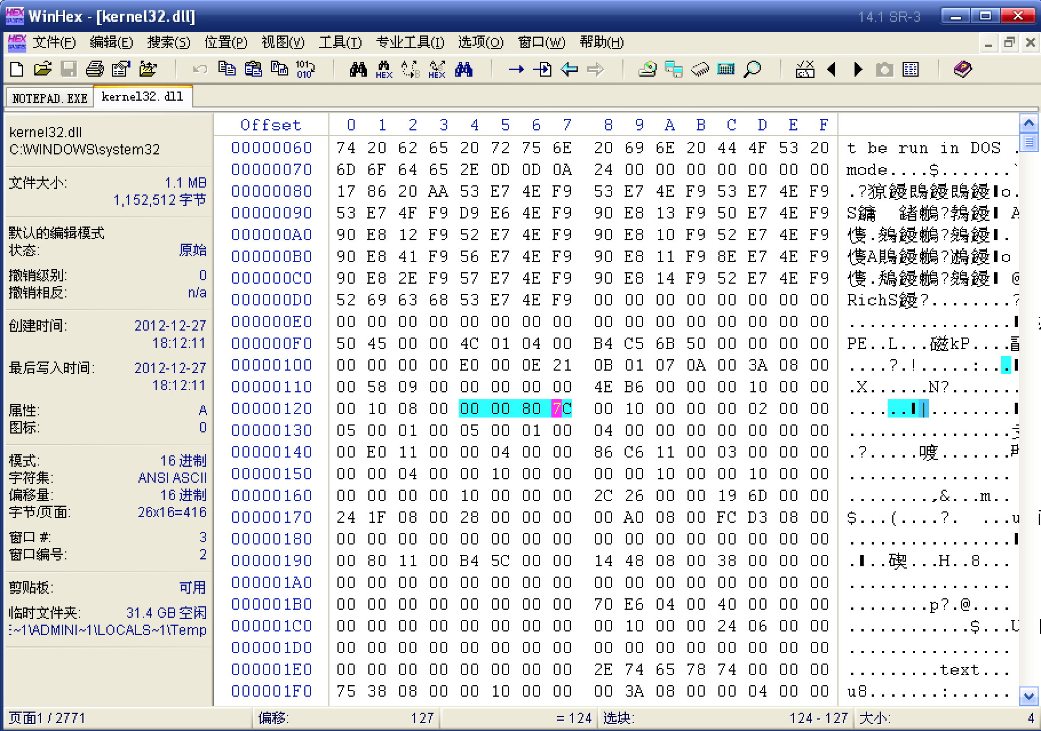Open the 搜索 menu
Image resolution: width=1041 pixels, height=731 pixels.
[169, 42]
